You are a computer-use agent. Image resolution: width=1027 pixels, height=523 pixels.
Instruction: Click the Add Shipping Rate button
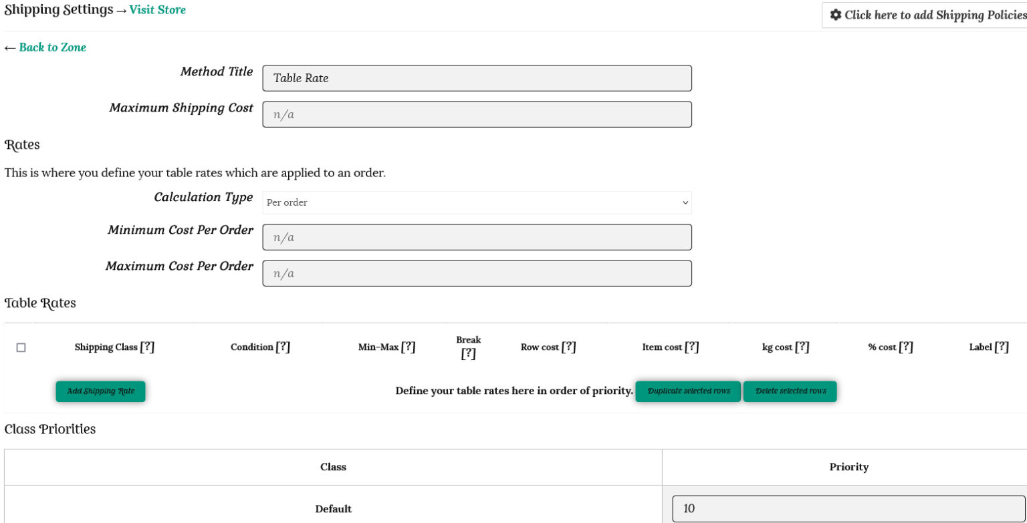coord(100,391)
